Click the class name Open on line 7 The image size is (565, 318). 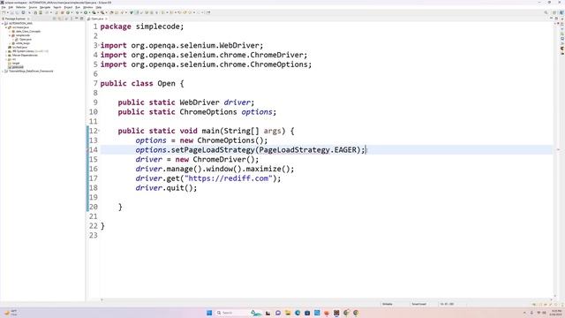coord(166,84)
